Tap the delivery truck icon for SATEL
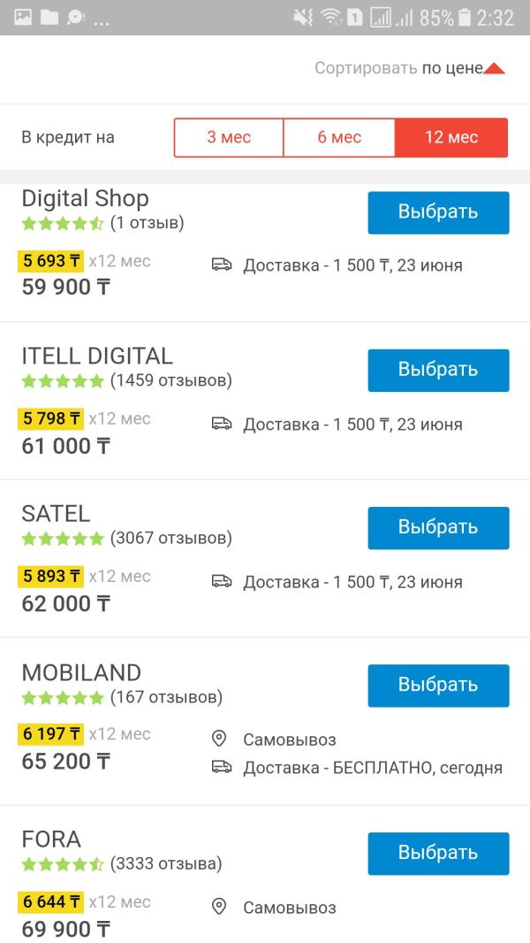This screenshot has height=943, width=530. pos(222,581)
